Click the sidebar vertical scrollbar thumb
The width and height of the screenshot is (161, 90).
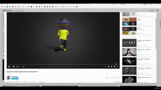tap(156, 33)
